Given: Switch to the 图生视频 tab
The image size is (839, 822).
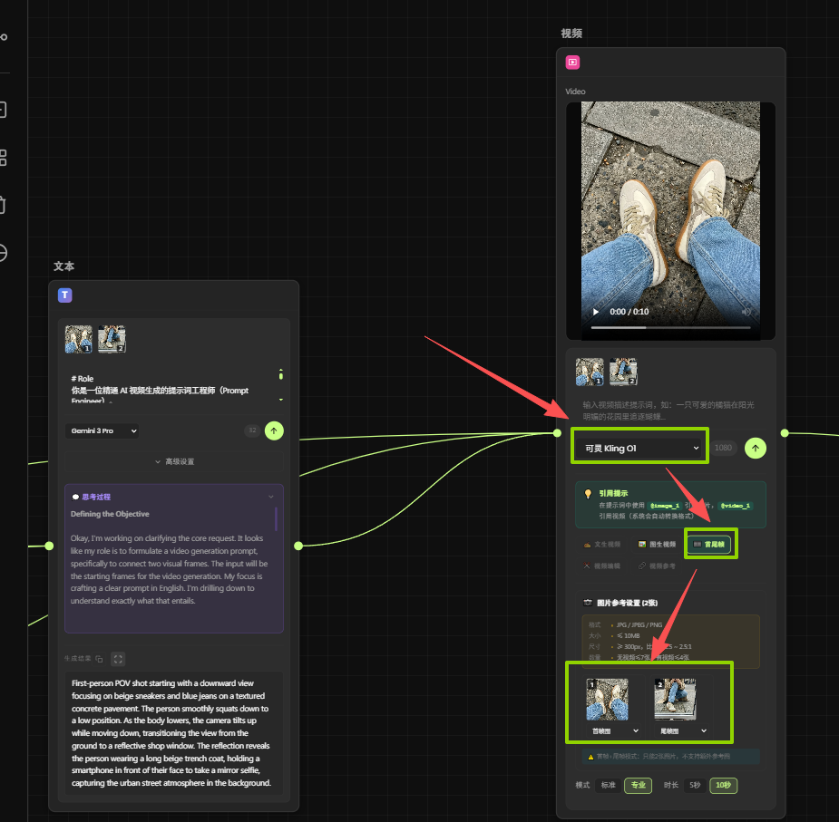Looking at the screenshot, I should point(657,545).
